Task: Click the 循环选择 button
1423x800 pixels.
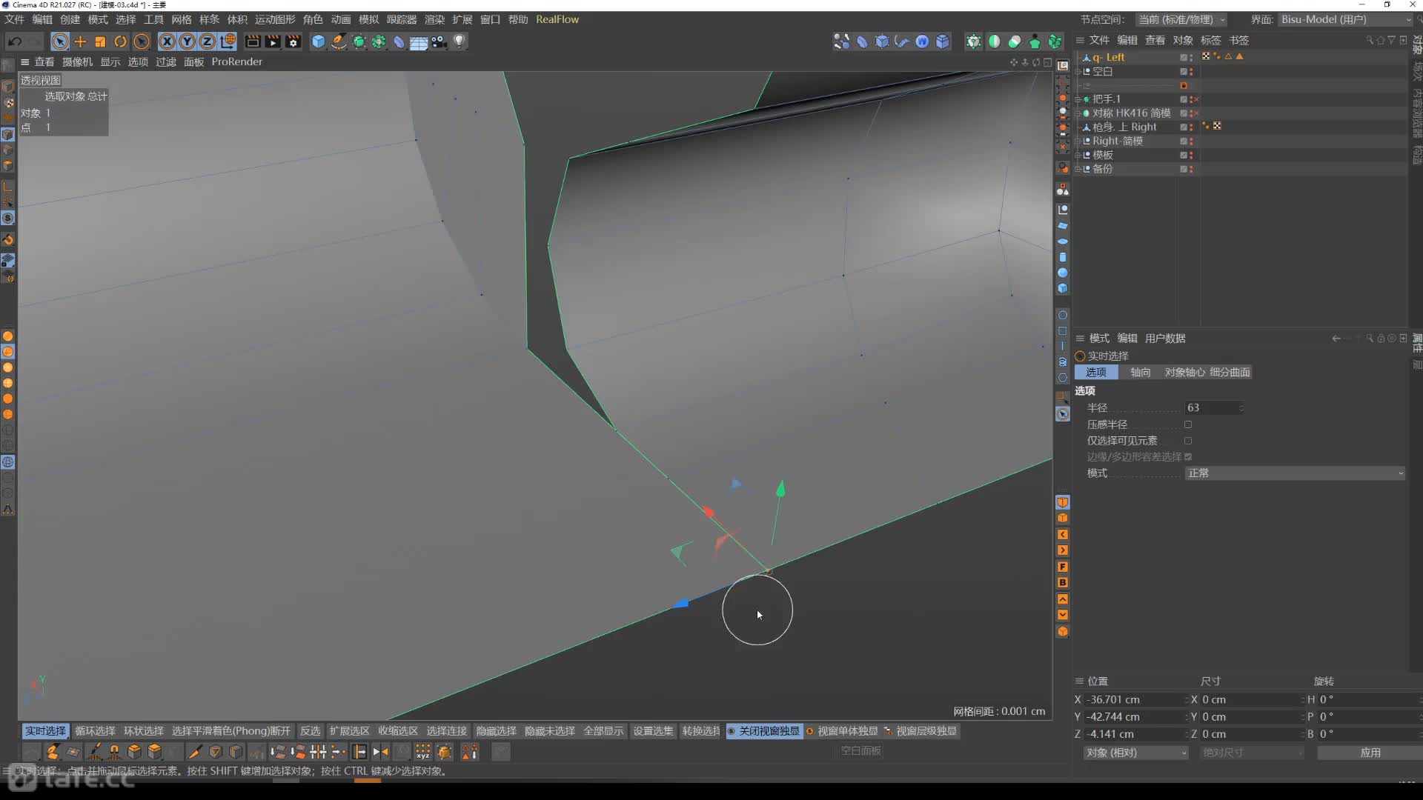Action: tap(95, 731)
